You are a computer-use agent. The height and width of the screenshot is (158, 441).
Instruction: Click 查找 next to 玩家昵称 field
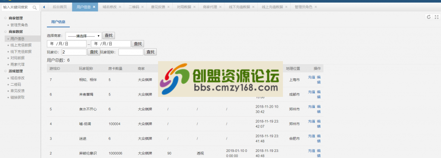point(150,52)
